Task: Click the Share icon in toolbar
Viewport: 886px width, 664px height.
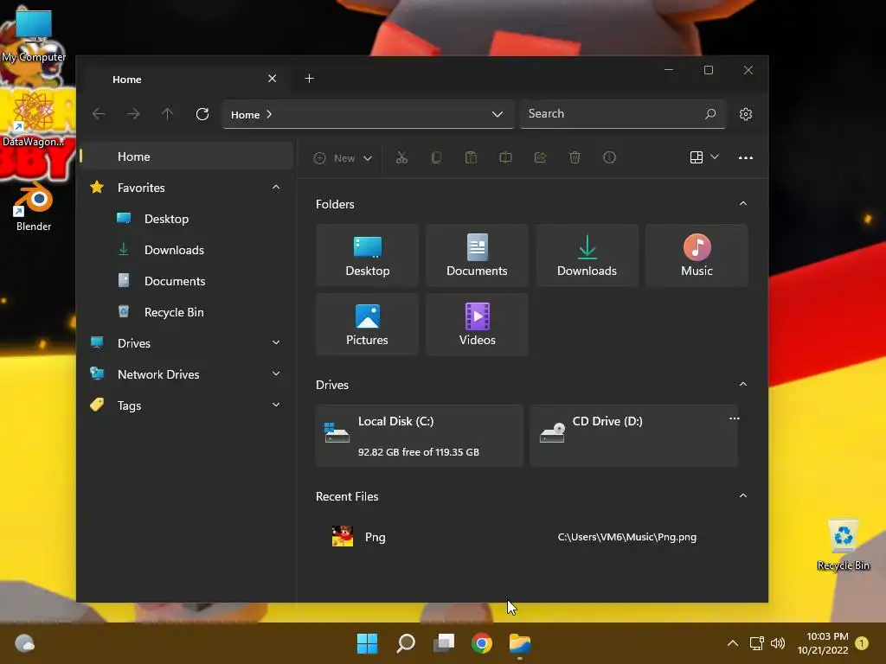Action: coord(540,157)
